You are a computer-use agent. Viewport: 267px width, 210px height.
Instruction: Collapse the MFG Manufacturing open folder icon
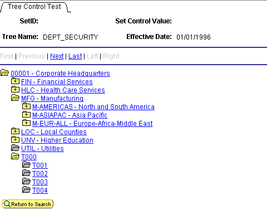pyautogui.click(x=15, y=97)
